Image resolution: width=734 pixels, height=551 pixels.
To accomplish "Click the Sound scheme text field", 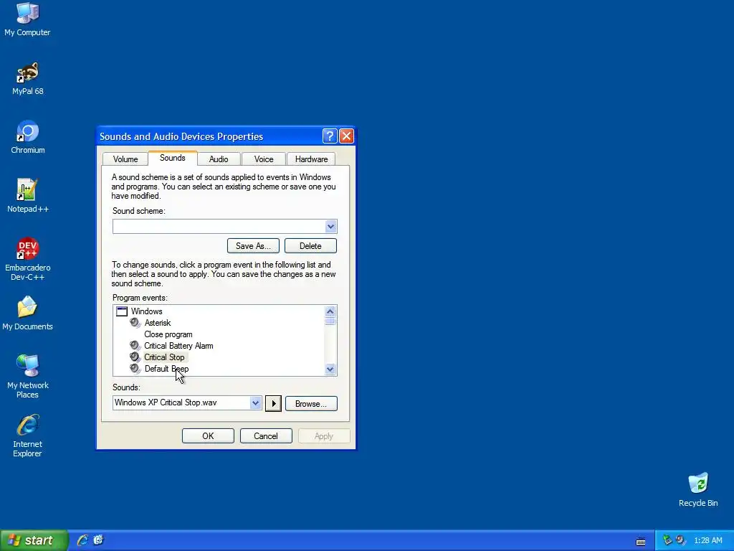I will point(219,227).
